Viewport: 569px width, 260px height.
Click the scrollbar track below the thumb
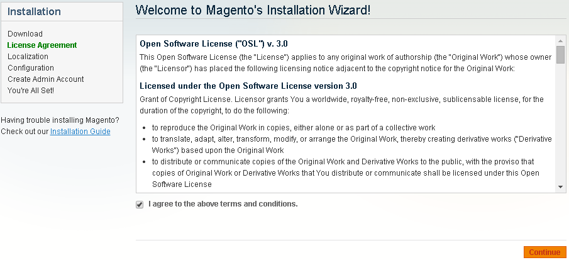560,126
